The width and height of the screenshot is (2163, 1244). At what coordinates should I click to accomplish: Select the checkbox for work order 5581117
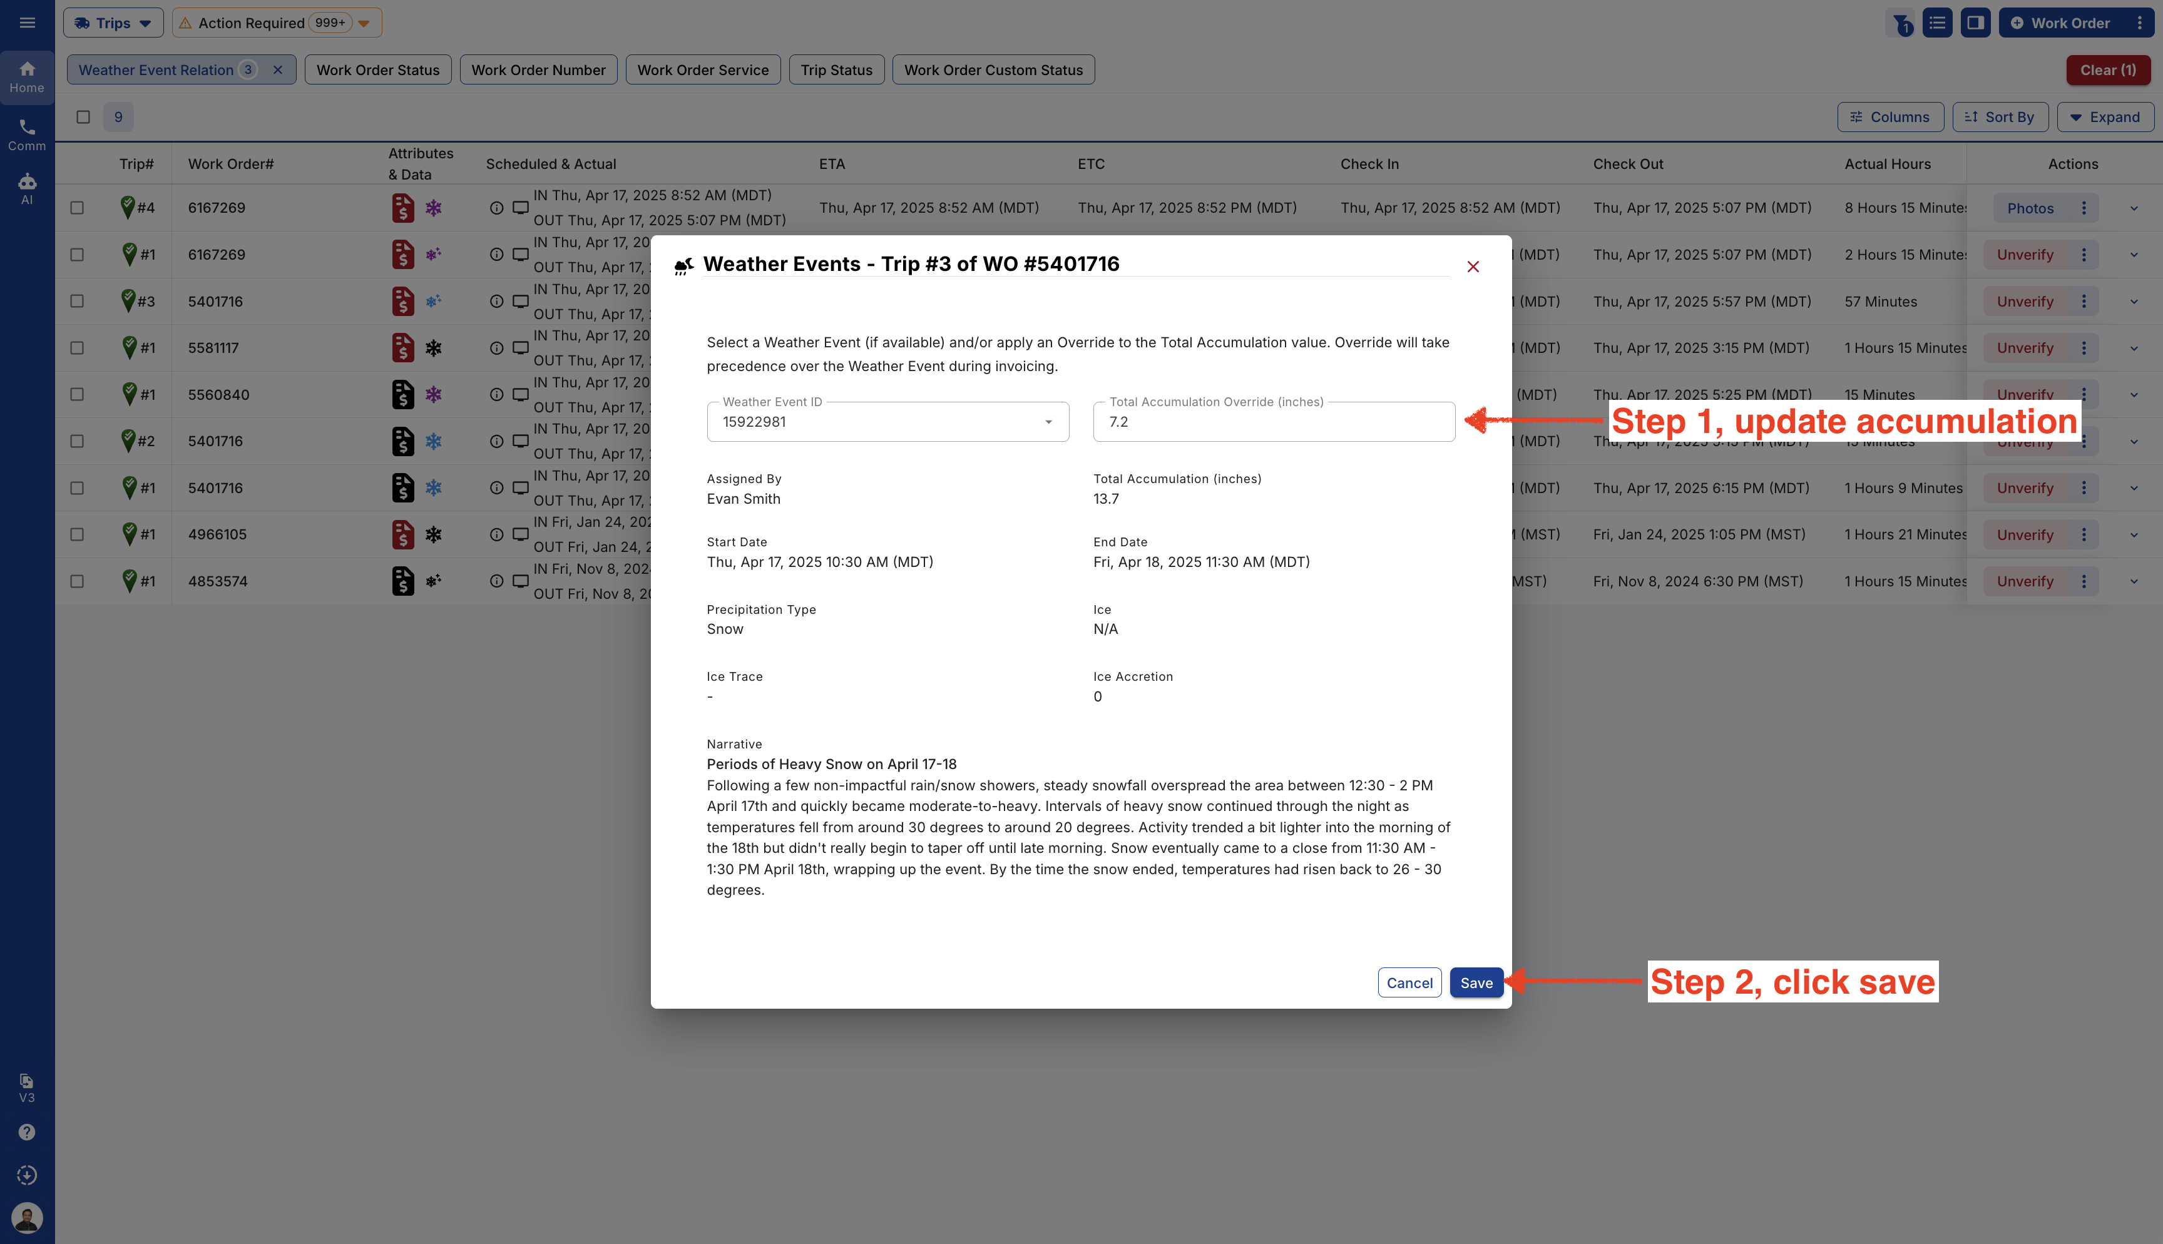pos(77,348)
